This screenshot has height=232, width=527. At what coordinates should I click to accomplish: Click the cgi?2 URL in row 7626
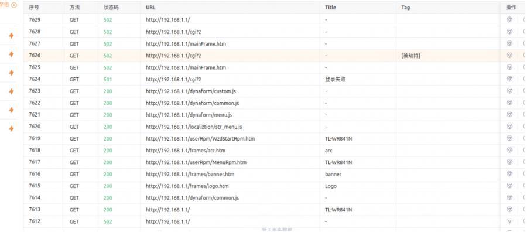(x=173, y=56)
